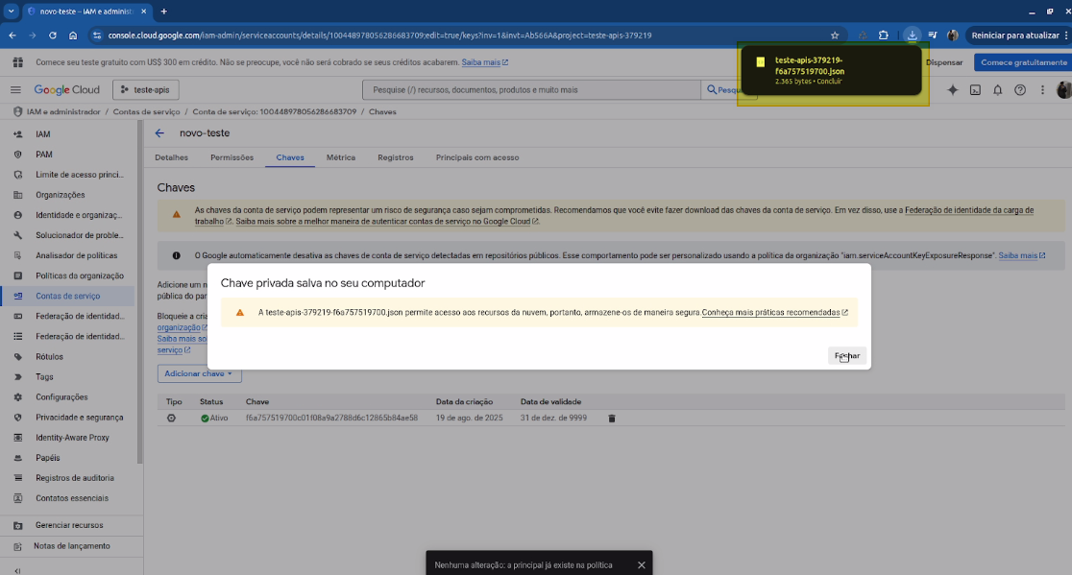Screen dimensions: 1072x575
Task: Select 'Contas de serviço' in sidebar
Action: click(x=67, y=297)
